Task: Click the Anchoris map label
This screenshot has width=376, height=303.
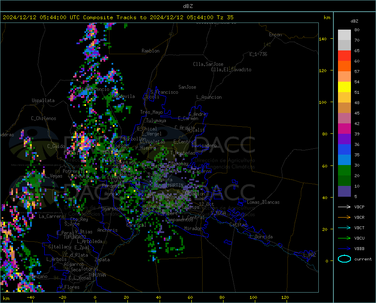Action: 107,230
